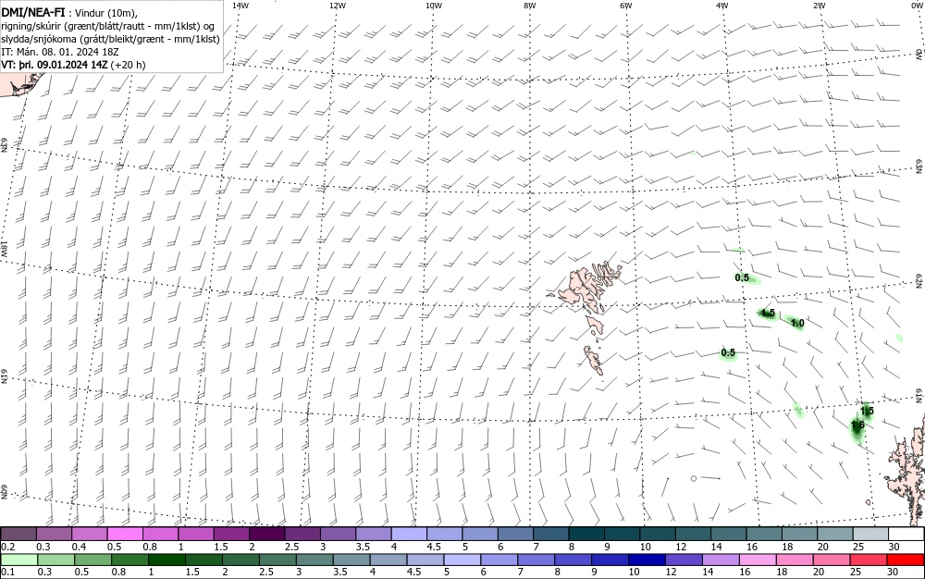Click the small calm-wind circle symbol south of the Faroes
This screenshot has width=925, height=579.
pyautogui.click(x=695, y=478)
